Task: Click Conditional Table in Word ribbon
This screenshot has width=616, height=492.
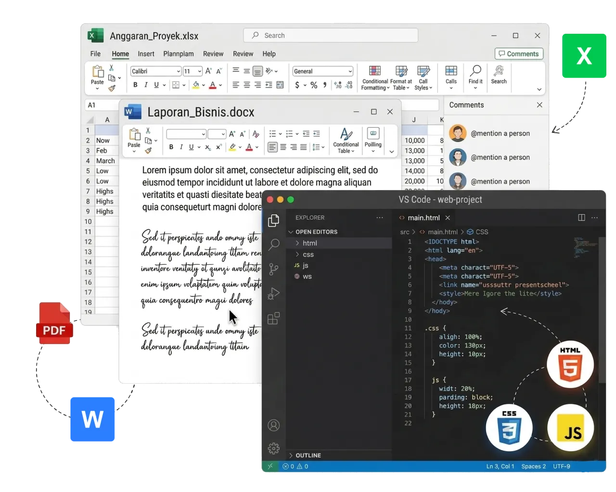Action: [346, 140]
